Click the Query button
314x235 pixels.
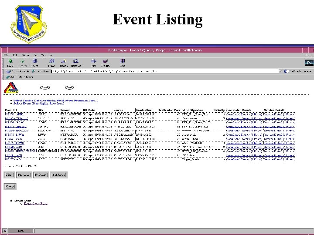click(x=10, y=186)
